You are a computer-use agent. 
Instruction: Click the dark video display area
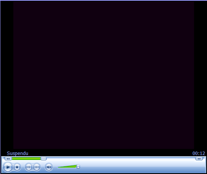[x=104, y=75]
